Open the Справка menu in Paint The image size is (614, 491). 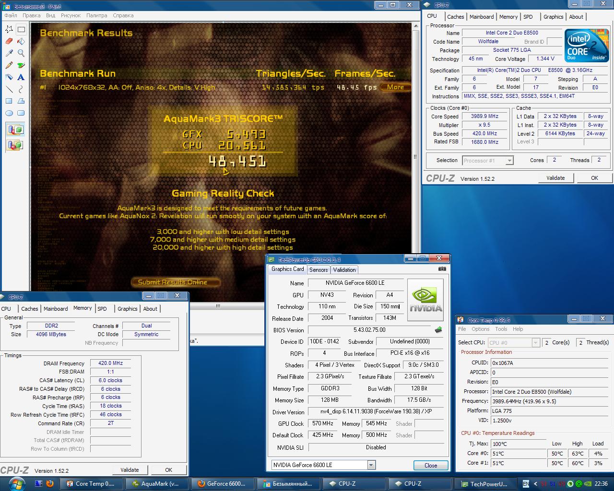click(x=123, y=15)
